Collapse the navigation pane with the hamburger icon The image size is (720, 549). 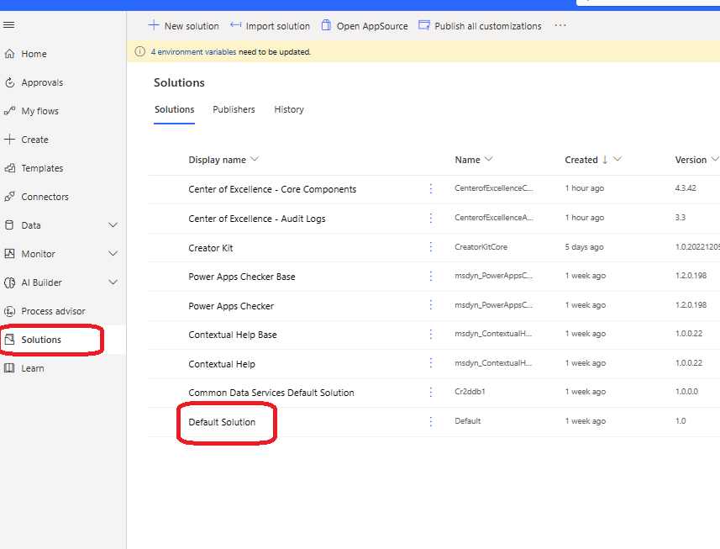[x=8, y=25]
